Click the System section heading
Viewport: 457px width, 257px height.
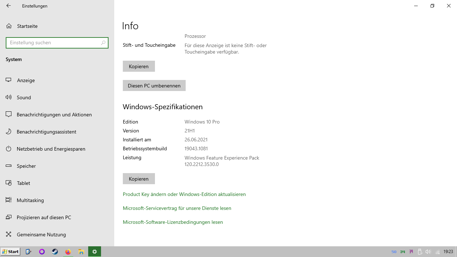(x=14, y=59)
